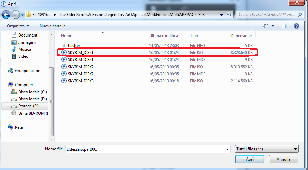Viewport: 308px width, 170px height.
Task: Click the refresh button beside address bar
Action: pyautogui.click(x=229, y=15)
